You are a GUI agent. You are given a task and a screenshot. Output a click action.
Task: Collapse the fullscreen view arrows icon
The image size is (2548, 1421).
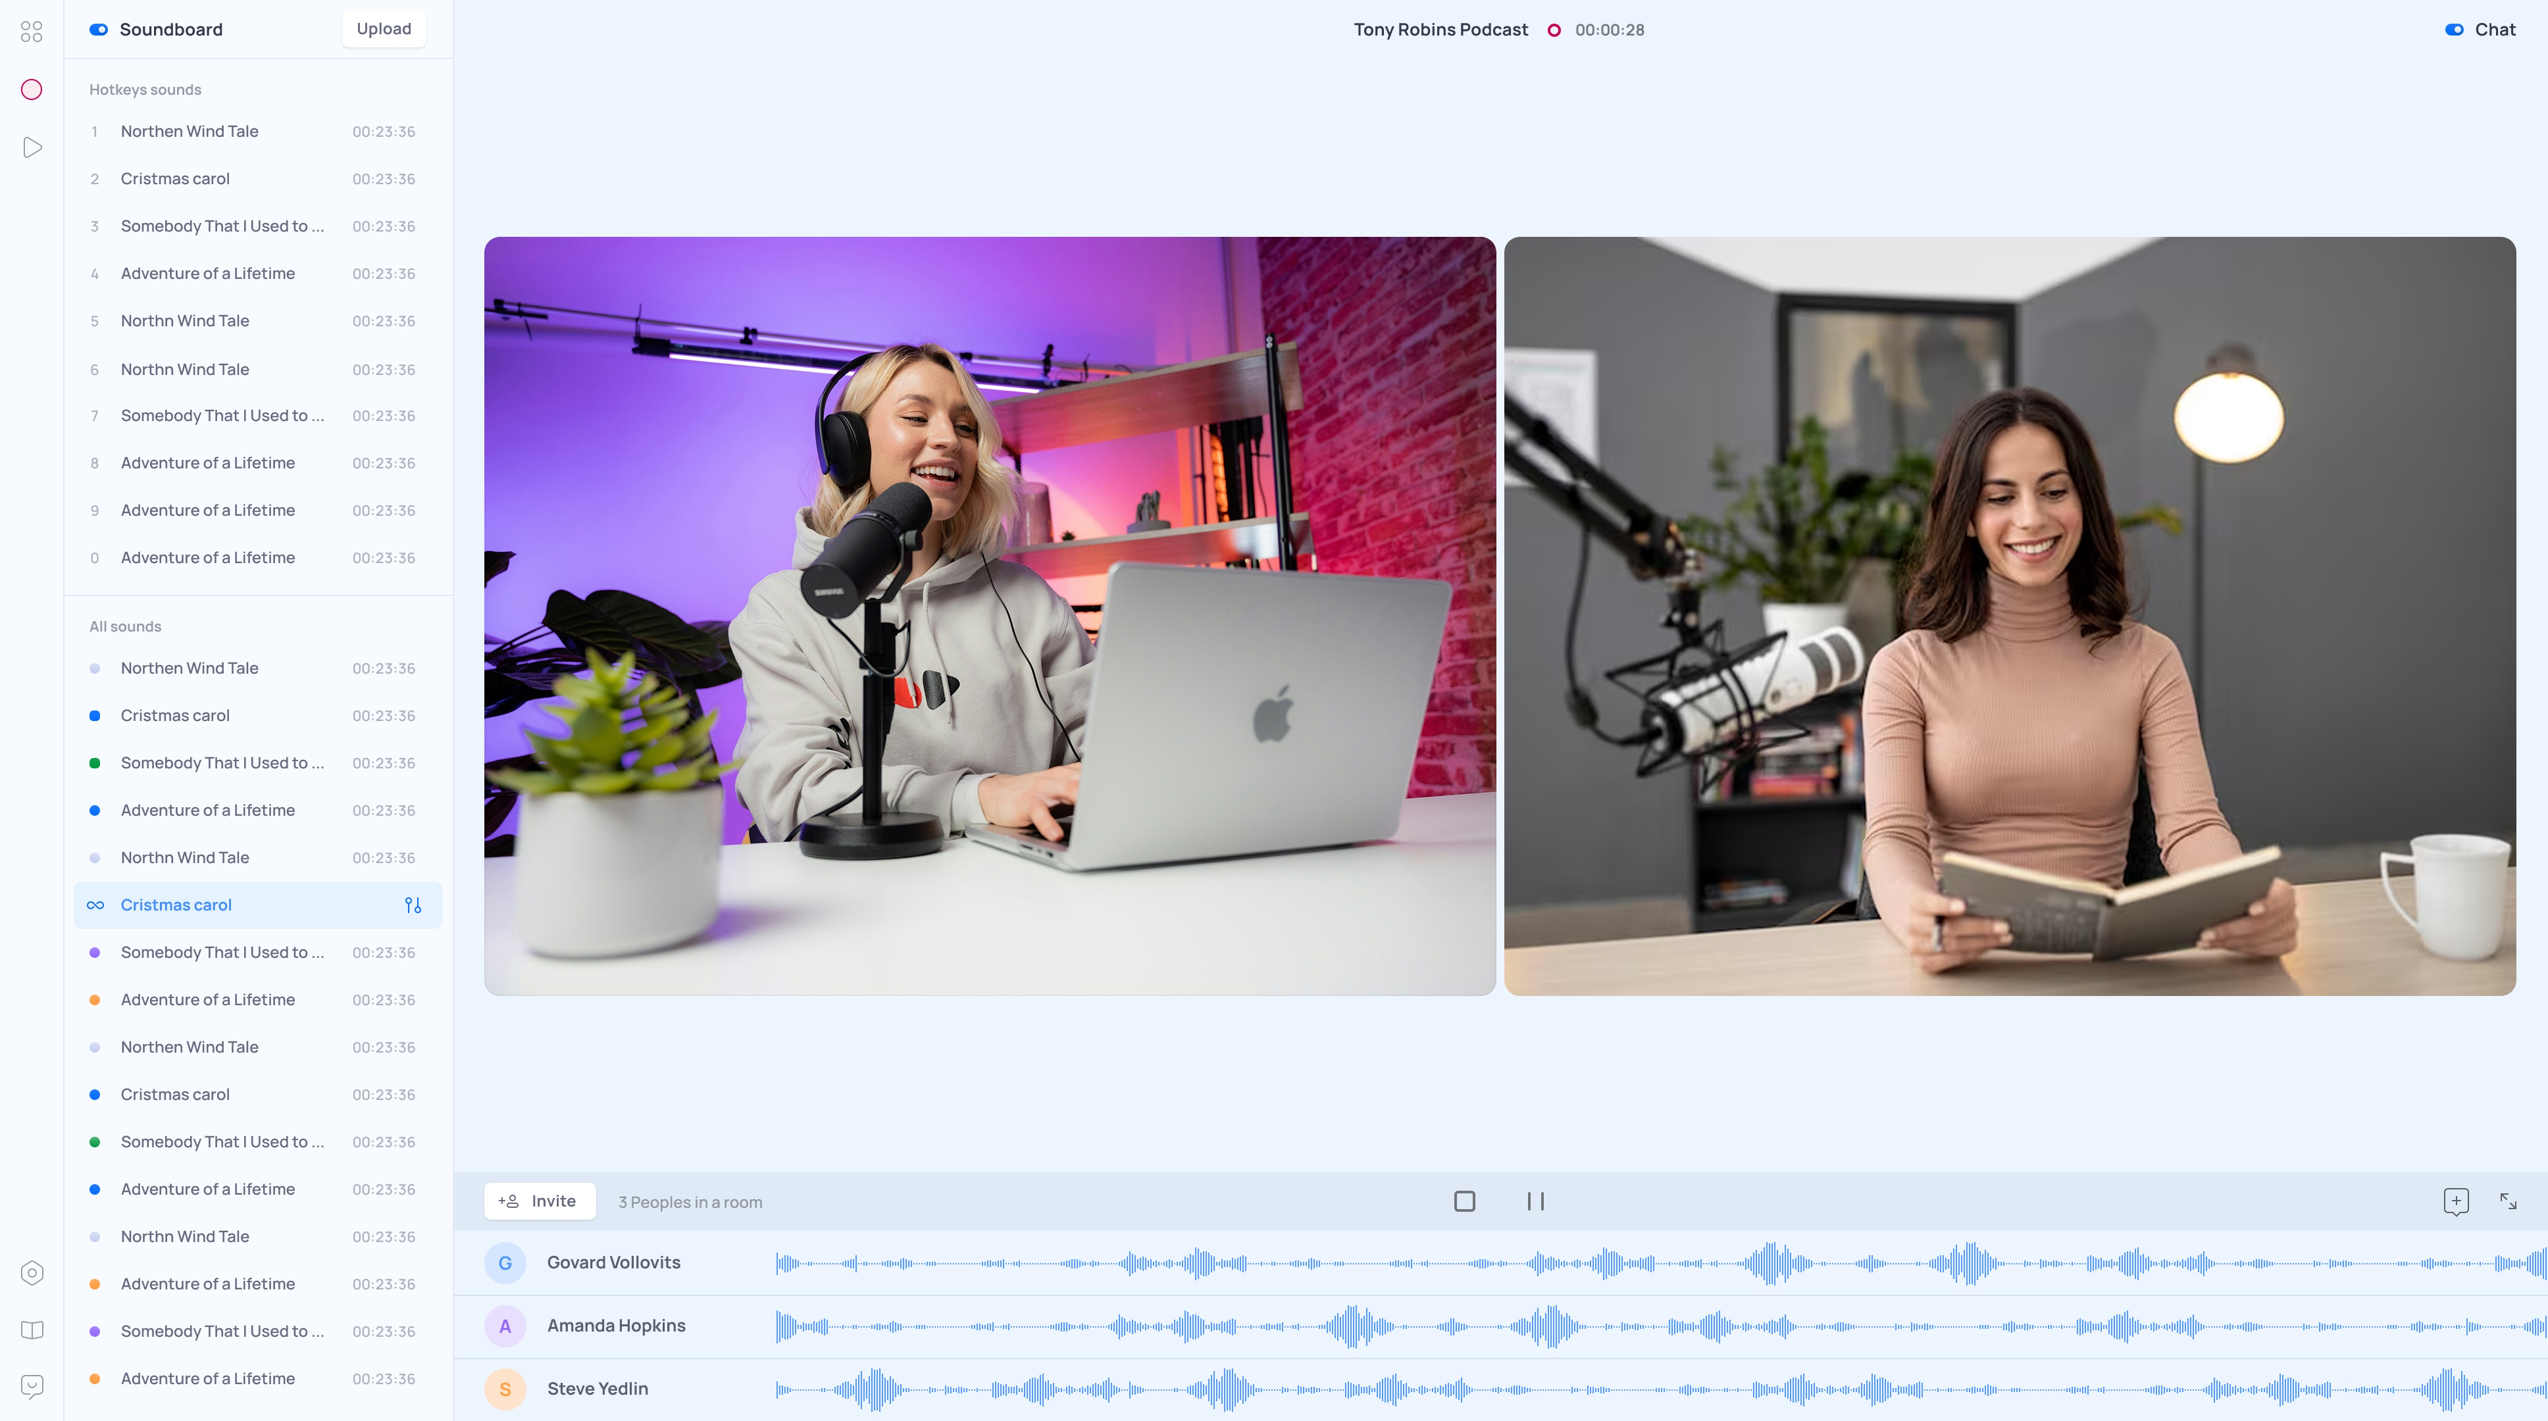click(x=2507, y=1201)
